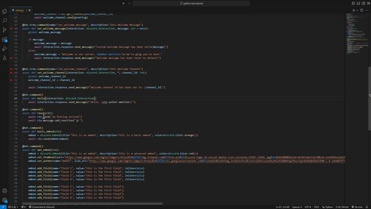Screen dimensions: 371x209
Task: Click the add_field 'Field 1' line
Action: [x=86, y=168]
